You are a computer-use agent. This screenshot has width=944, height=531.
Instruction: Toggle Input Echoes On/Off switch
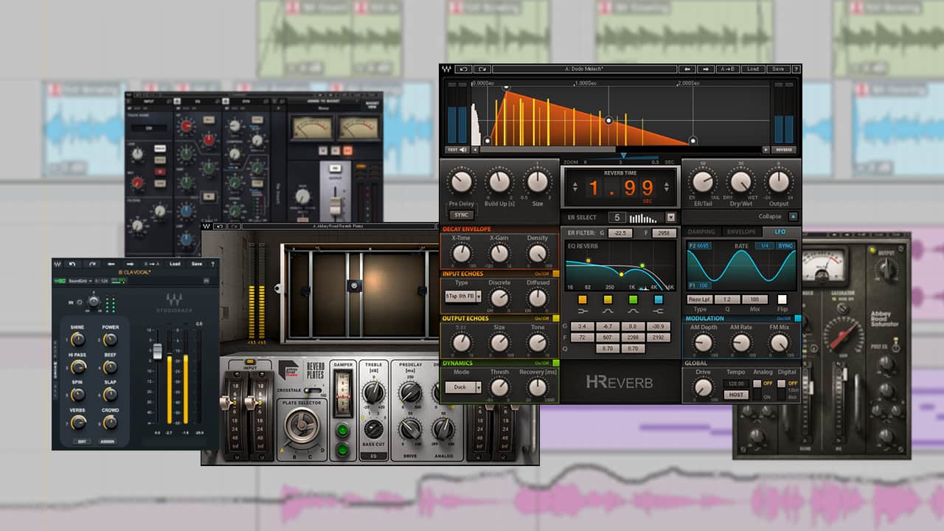555,274
